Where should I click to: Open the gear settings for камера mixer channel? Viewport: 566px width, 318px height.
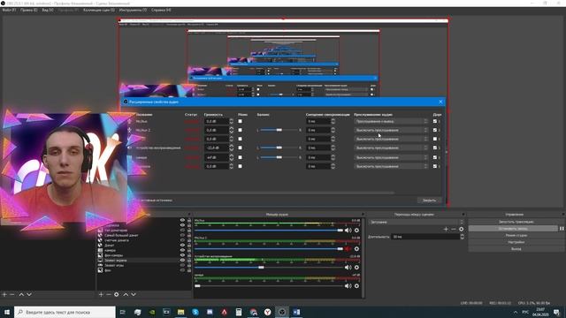pyautogui.click(x=356, y=286)
